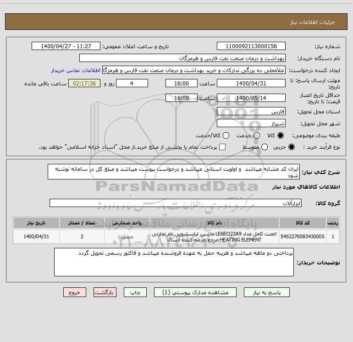The height and width of the screenshot is (342, 353).
Task: Open 'اطلاعات تماس خریدار' link
Action: (x=76, y=70)
